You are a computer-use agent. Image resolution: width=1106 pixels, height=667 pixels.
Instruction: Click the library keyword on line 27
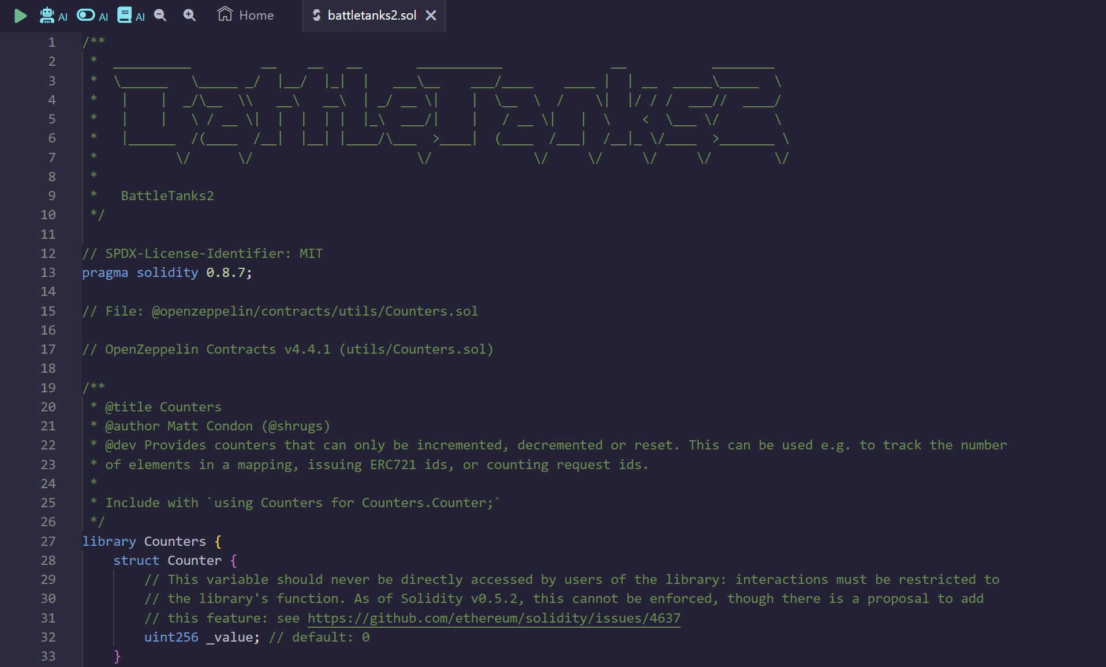(109, 541)
